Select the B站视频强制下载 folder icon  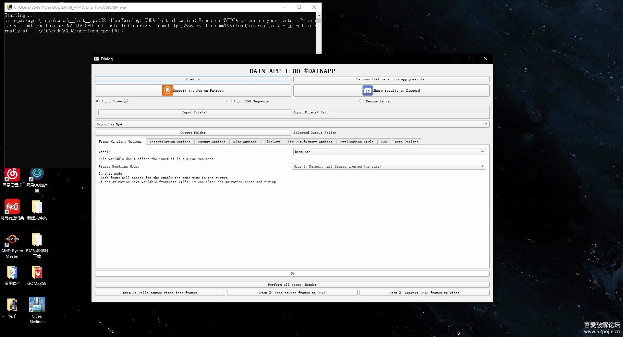pyautogui.click(x=37, y=245)
